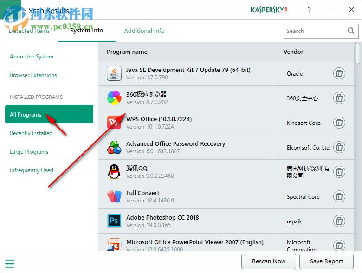Close the Scan Results window
Image resolution: width=362 pixels, height=273 pixels.
pos(351,10)
